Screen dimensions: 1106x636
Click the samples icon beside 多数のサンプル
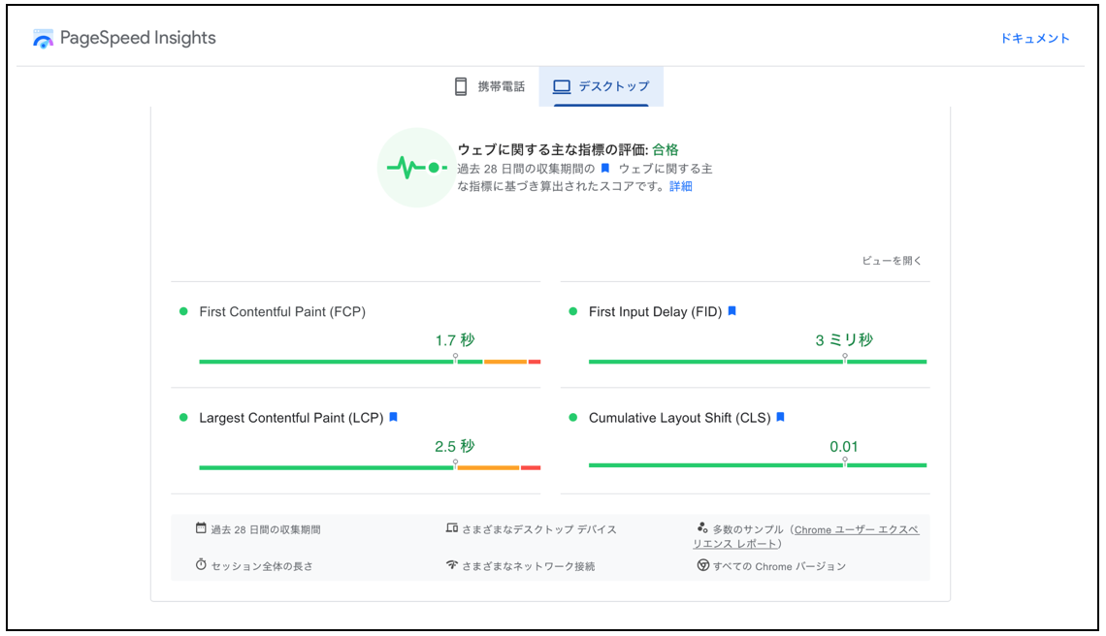pos(702,528)
